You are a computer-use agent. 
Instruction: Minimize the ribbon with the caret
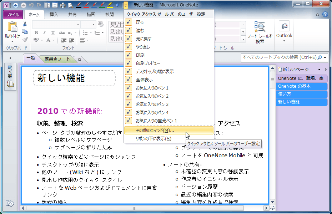click(317, 15)
